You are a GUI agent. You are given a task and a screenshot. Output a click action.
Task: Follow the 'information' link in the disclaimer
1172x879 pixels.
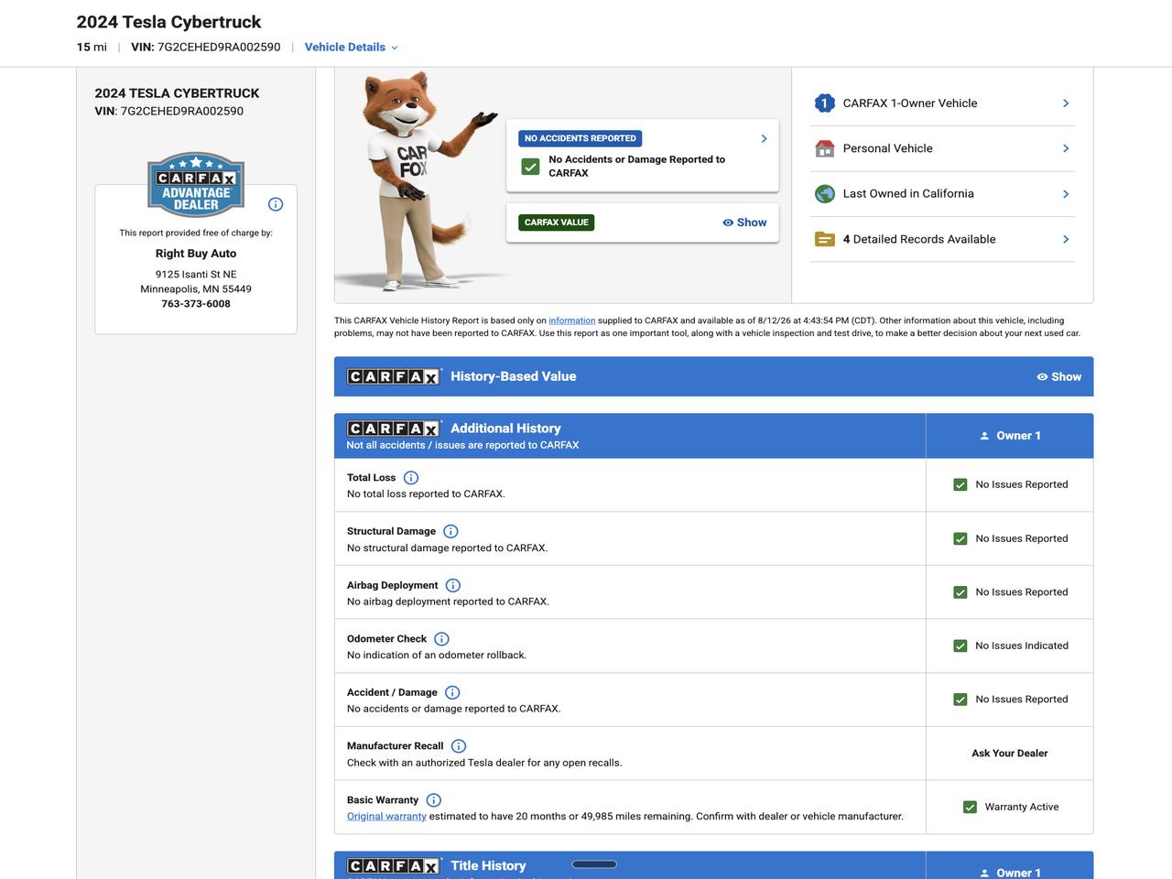tap(572, 320)
